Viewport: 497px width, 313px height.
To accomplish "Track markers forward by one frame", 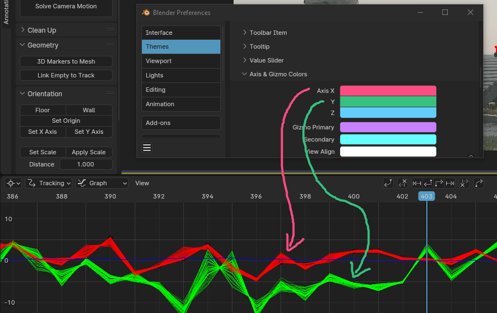I will [x=439, y=183].
